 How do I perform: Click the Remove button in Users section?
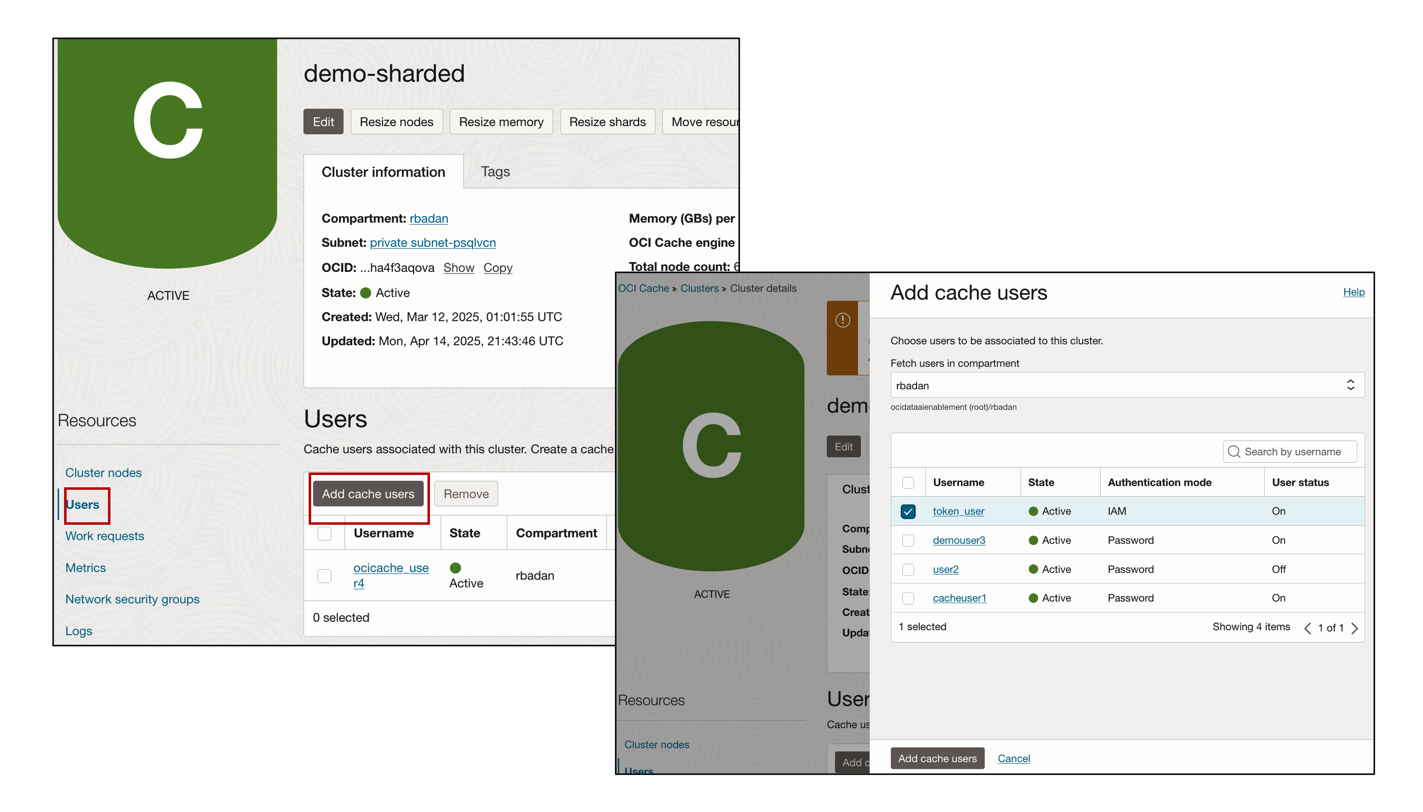(x=465, y=494)
